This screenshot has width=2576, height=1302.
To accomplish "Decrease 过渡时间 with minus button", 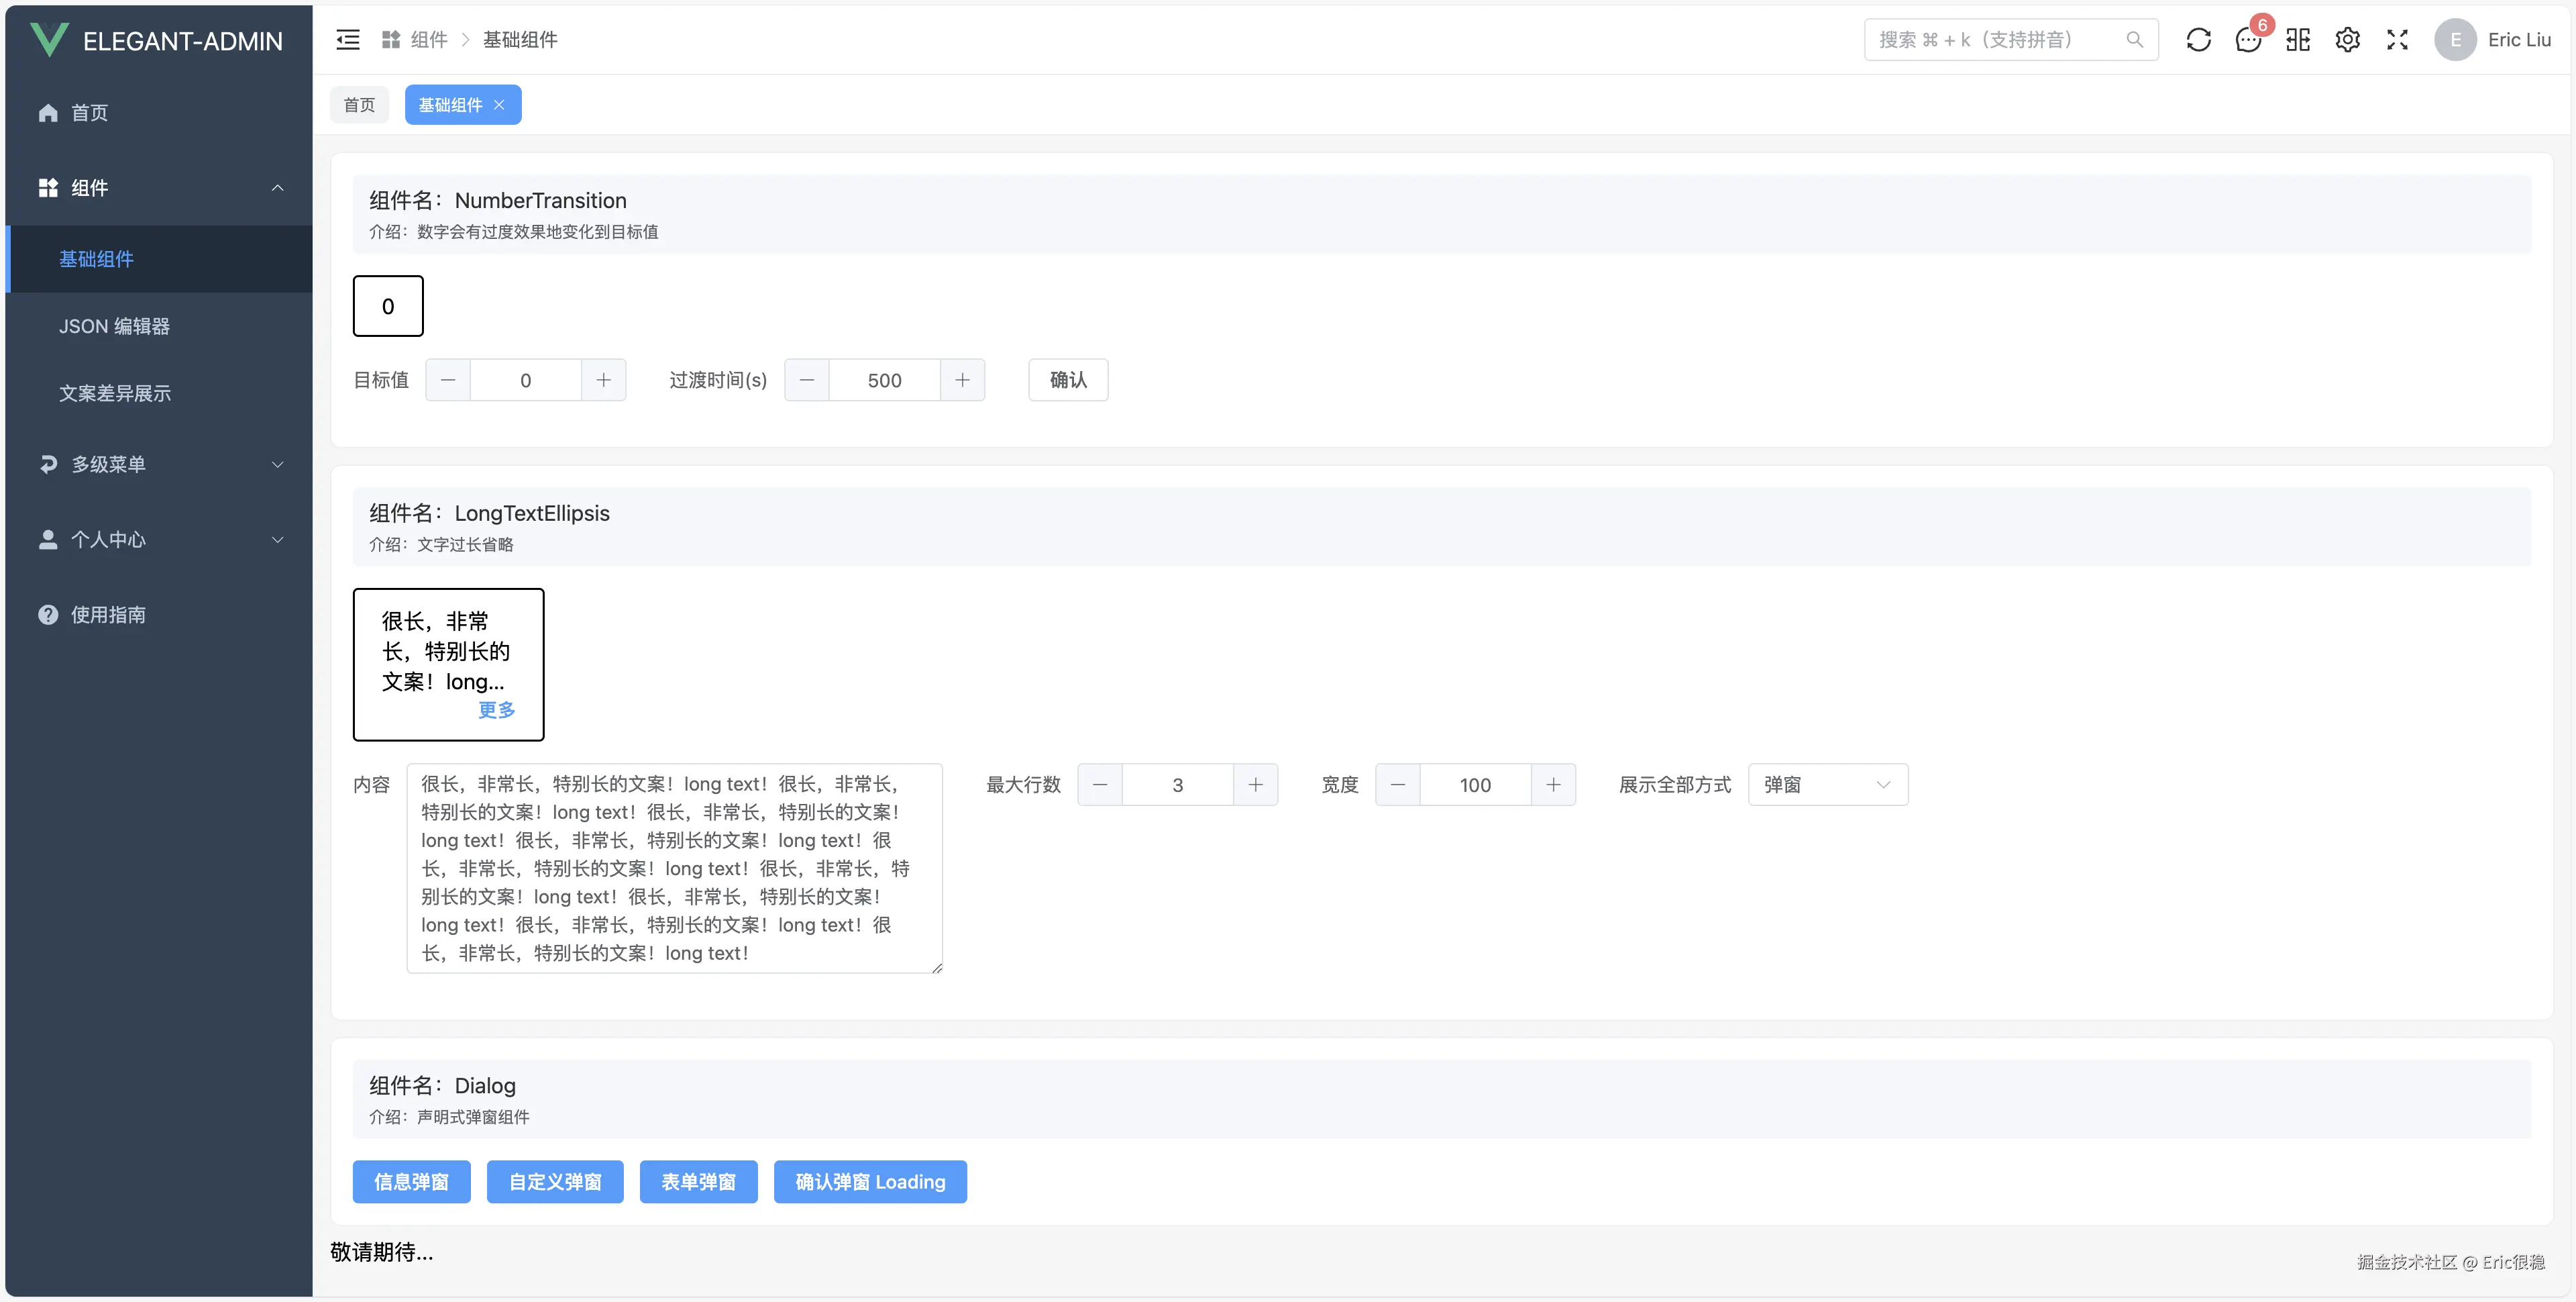I will click(x=807, y=381).
